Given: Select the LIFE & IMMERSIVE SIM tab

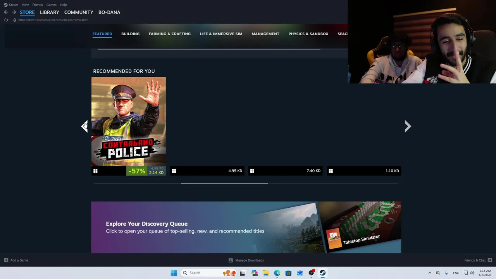Looking at the screenshot, I should tap(221, 34).
